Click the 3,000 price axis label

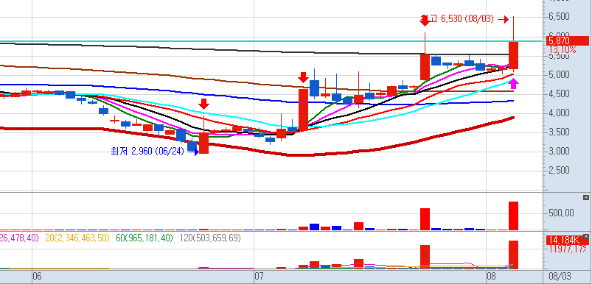pos(559,152)
